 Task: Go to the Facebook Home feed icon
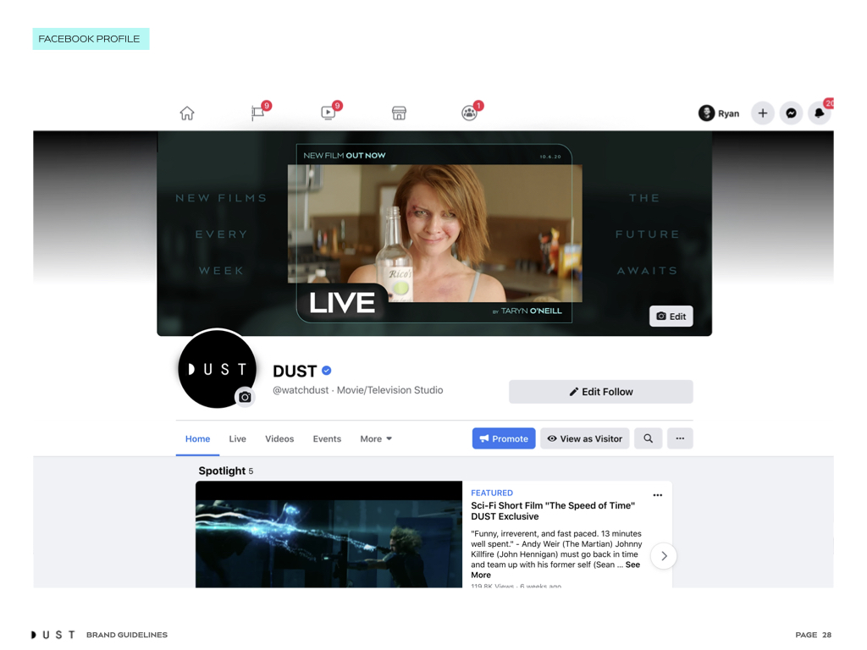tap(187, 113)
